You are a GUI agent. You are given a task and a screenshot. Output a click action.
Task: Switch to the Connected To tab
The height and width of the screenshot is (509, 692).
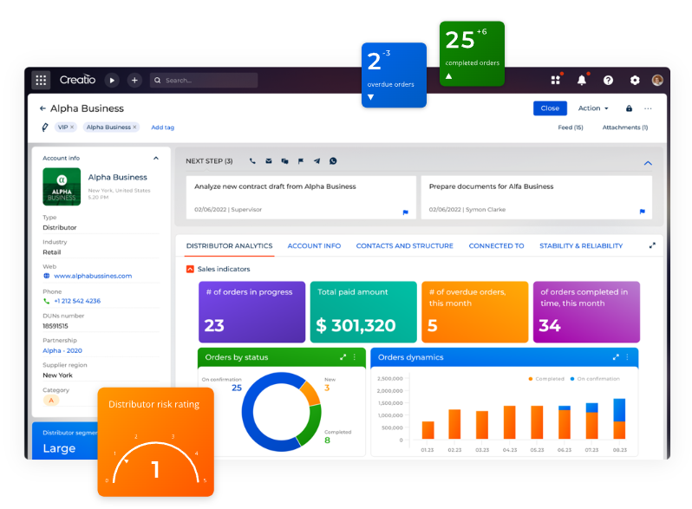[x=497, y=246]
